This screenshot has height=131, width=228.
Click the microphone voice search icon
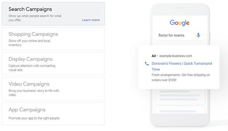pyautogui.click(x=198, y=35)
